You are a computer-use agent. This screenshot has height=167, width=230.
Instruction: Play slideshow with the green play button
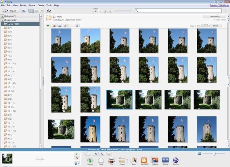pyautogui.click(x=48, y=26)
